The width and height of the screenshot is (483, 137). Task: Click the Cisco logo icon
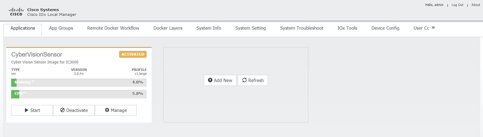tap(16, 12)
